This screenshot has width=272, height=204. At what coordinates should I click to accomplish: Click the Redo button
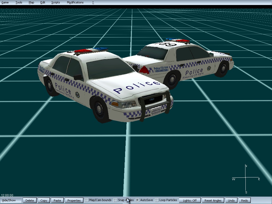(x=245, y=200)
